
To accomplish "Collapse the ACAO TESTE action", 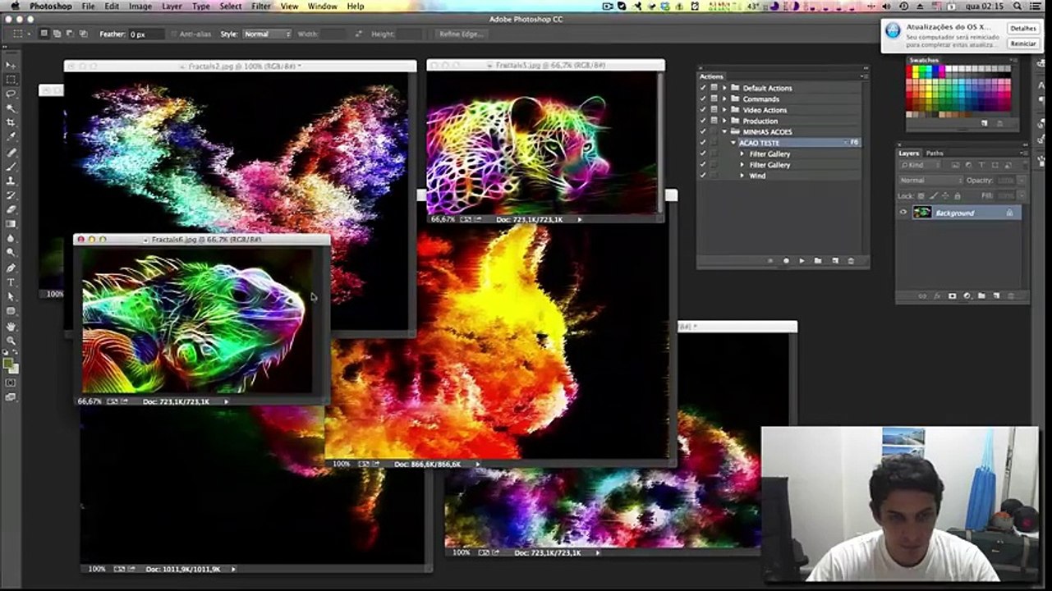I will pos(733,143).
